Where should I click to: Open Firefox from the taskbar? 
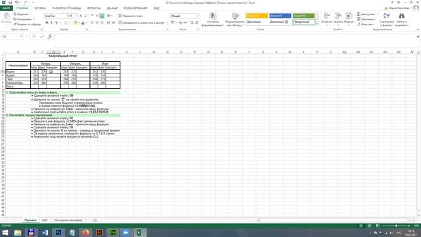pos(86,232)
